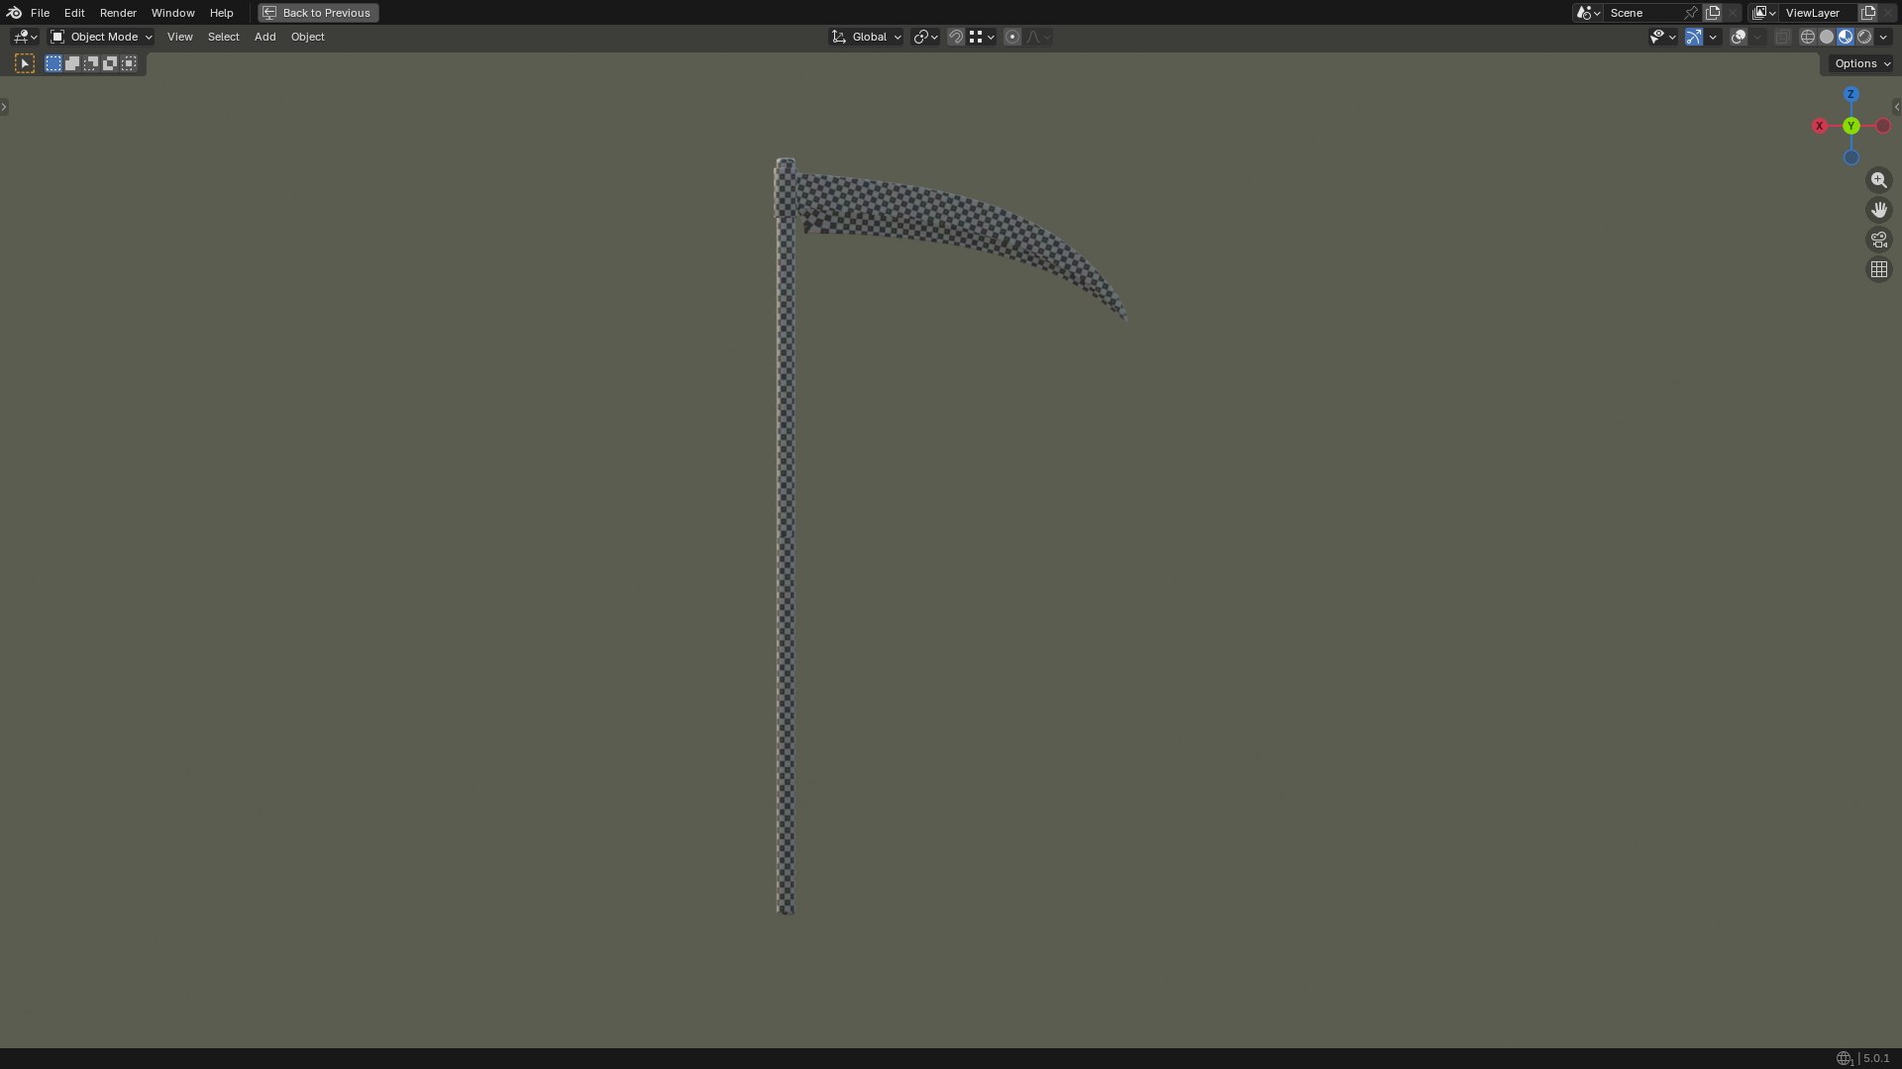Open the scene browse icon dropdown
1902x1069 pixels.
(1588, 13)
